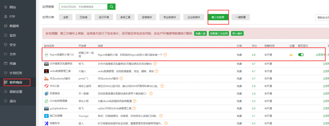Switch to the 第三方应用 category tab
Screen dimensions: 329x126
[x=218, y=17]
